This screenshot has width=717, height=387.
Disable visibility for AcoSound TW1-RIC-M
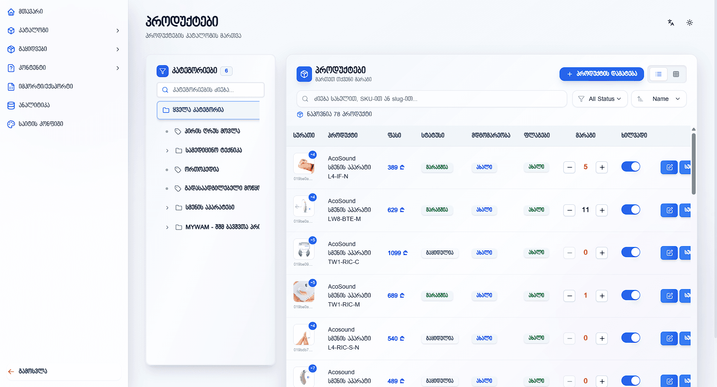pyautogui.click(x=630, y=295)
